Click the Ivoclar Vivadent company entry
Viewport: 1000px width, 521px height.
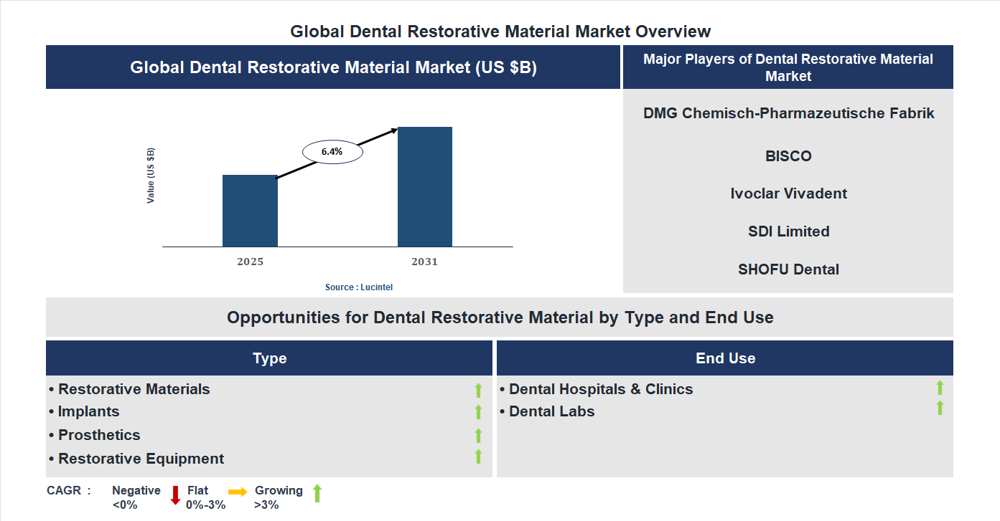coord(788,193)
